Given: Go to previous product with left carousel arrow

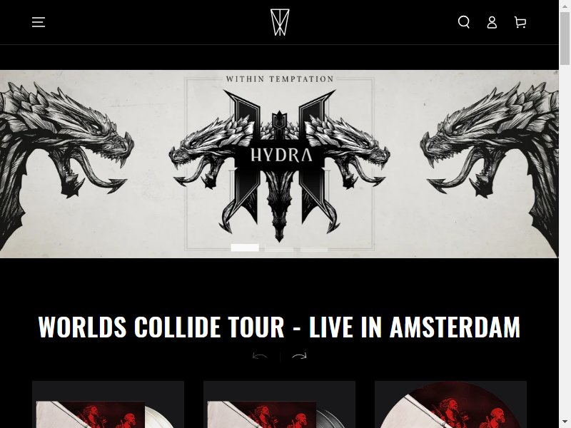Looking at the screenshot, I should 260,356.
